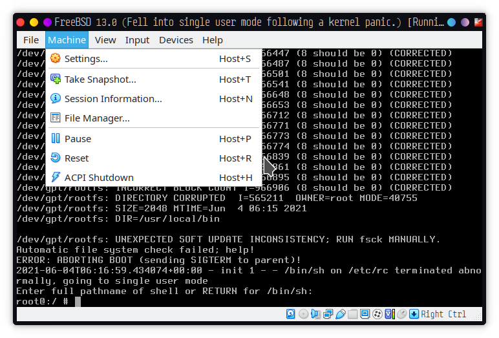Choose File Manager in the Machine menu
This screenshot has width=499, height=338.
pyautogui.click(x=97, y=118)
